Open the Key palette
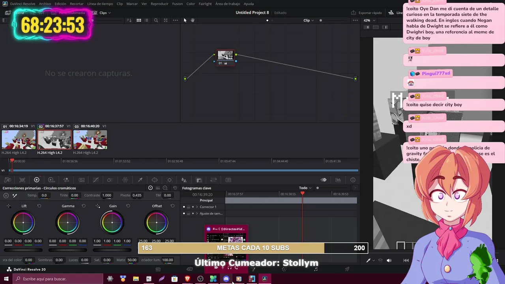Viewport: 505px width, 284px height. point(199,180)
